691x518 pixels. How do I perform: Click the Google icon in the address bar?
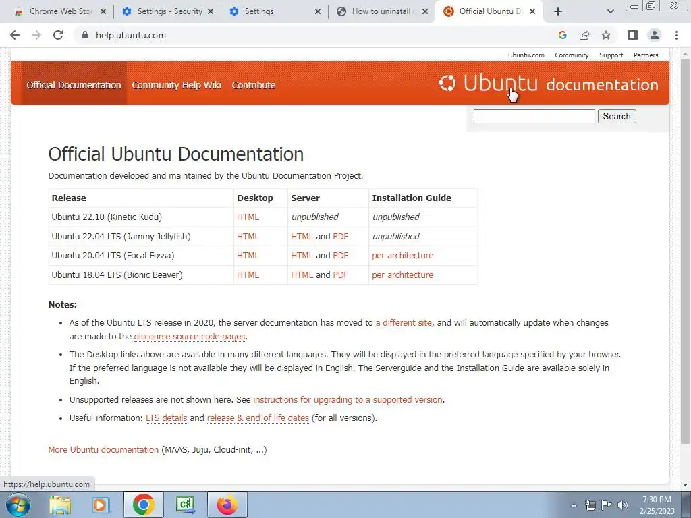(x=562, y=35)
